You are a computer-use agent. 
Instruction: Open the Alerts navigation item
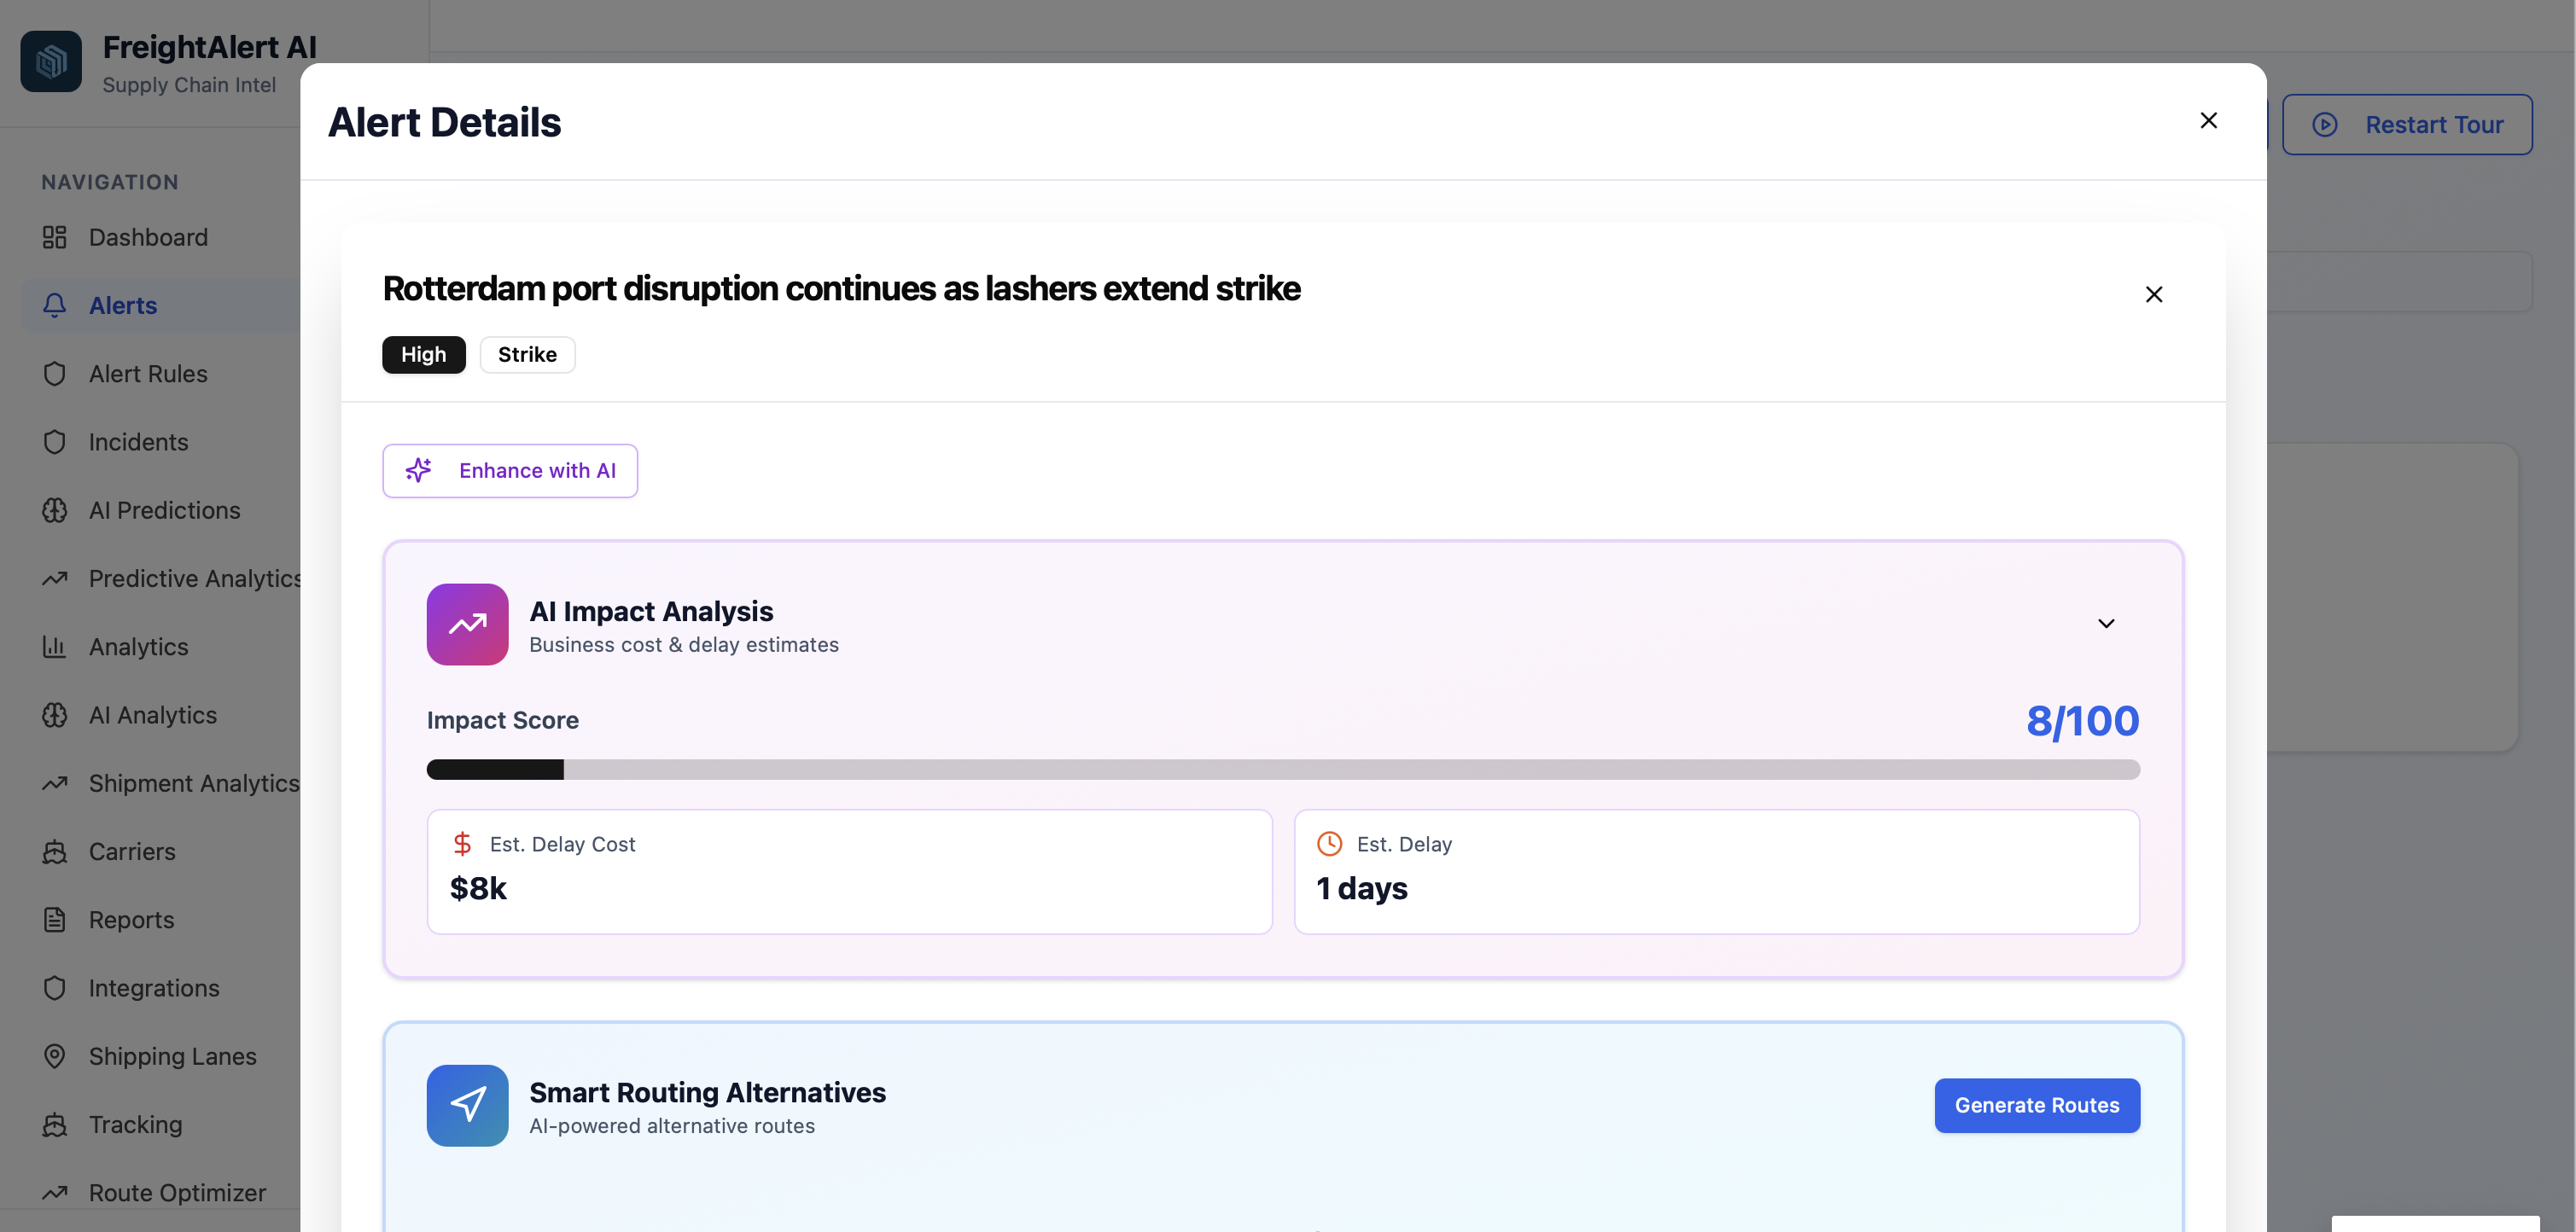[x=123, y=305]
